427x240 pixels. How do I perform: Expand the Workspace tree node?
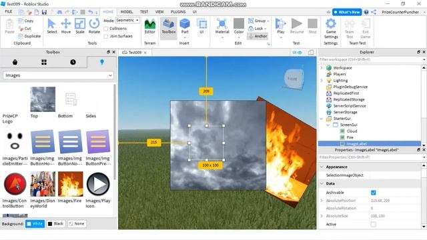click(322, 68)
